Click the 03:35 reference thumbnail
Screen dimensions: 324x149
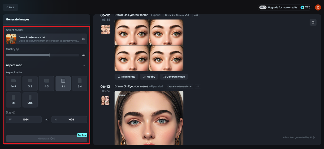[x=105, y=29]
